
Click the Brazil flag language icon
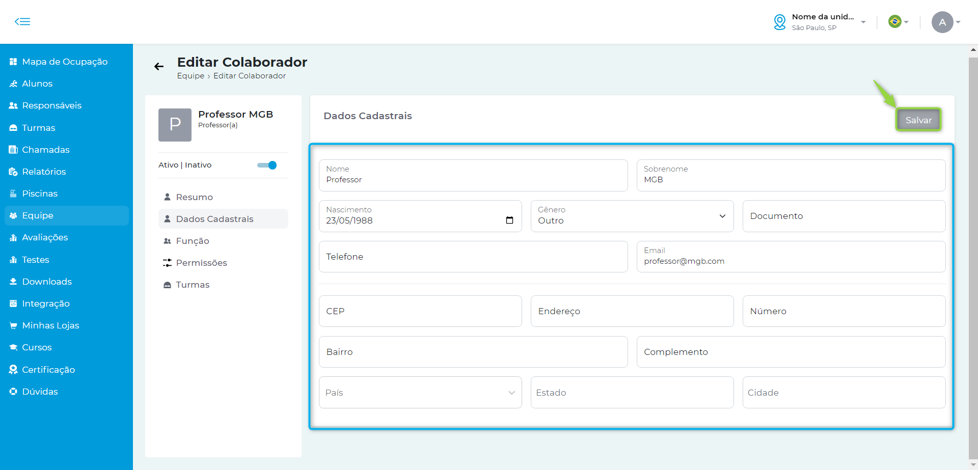pyautogui.click(x=894, y=21)
